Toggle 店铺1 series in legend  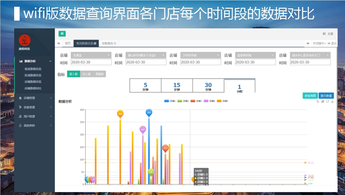(x=170, y=101)
